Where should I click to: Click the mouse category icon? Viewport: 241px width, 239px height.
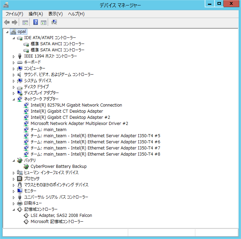click(x=20, y=185)
